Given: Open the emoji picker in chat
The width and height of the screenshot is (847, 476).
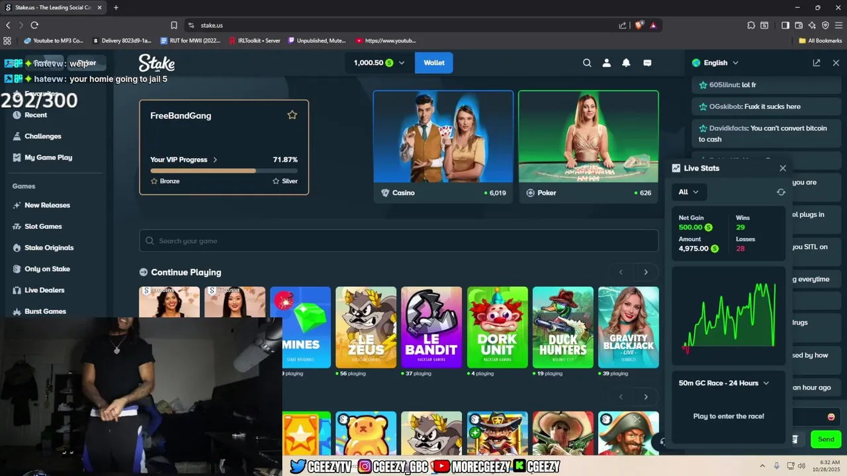Looking at the screenshot, I should 831,416.
